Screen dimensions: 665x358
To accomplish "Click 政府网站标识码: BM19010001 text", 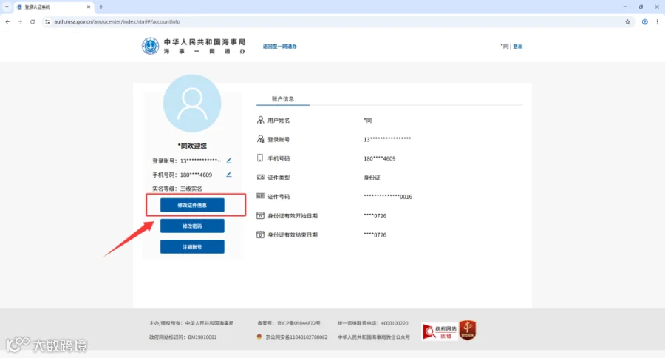I will (183, 337).
